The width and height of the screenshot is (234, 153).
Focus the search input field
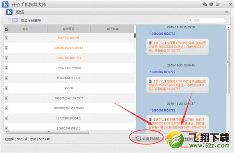tap(206, 20)
